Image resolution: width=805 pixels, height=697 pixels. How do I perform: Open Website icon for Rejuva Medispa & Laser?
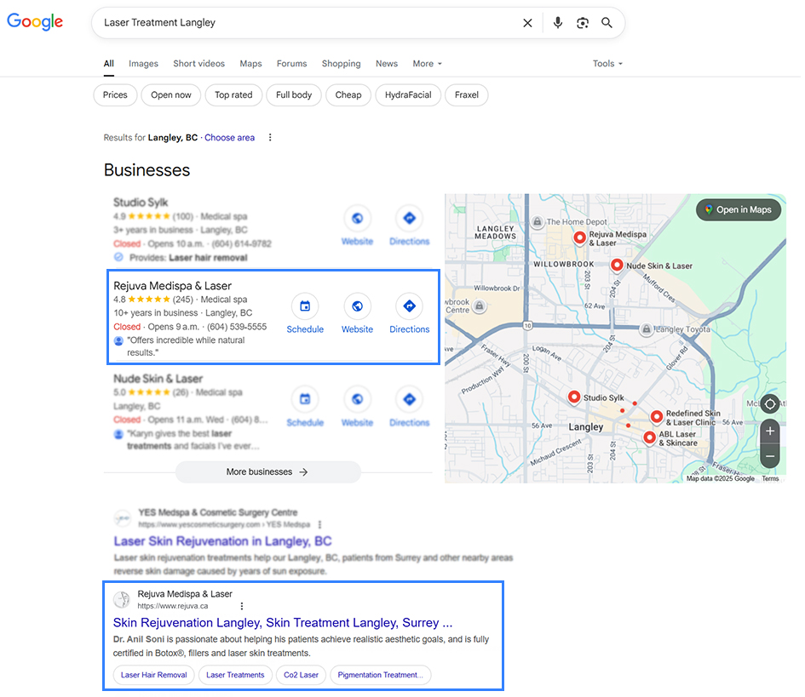point(357,306)
